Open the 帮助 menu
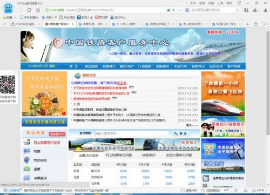270x195 pixels. coord(230,3)
